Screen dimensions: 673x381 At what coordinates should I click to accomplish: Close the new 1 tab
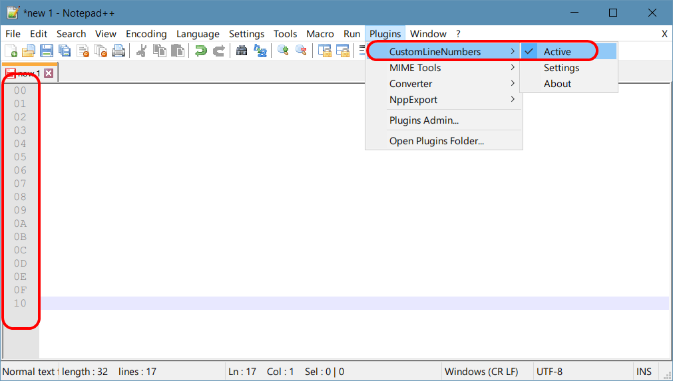(49, 73)
